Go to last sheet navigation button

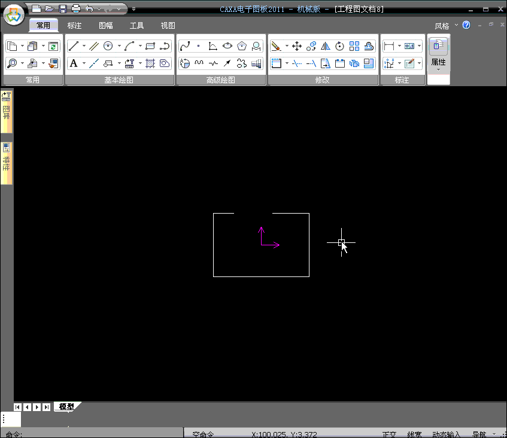pyautogui.click(x=47, y=407)
